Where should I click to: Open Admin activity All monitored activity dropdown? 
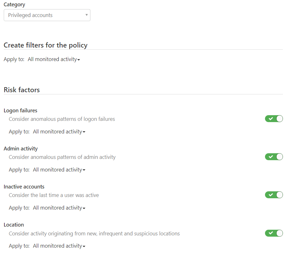pyautogui.click(x=59, y=170)
